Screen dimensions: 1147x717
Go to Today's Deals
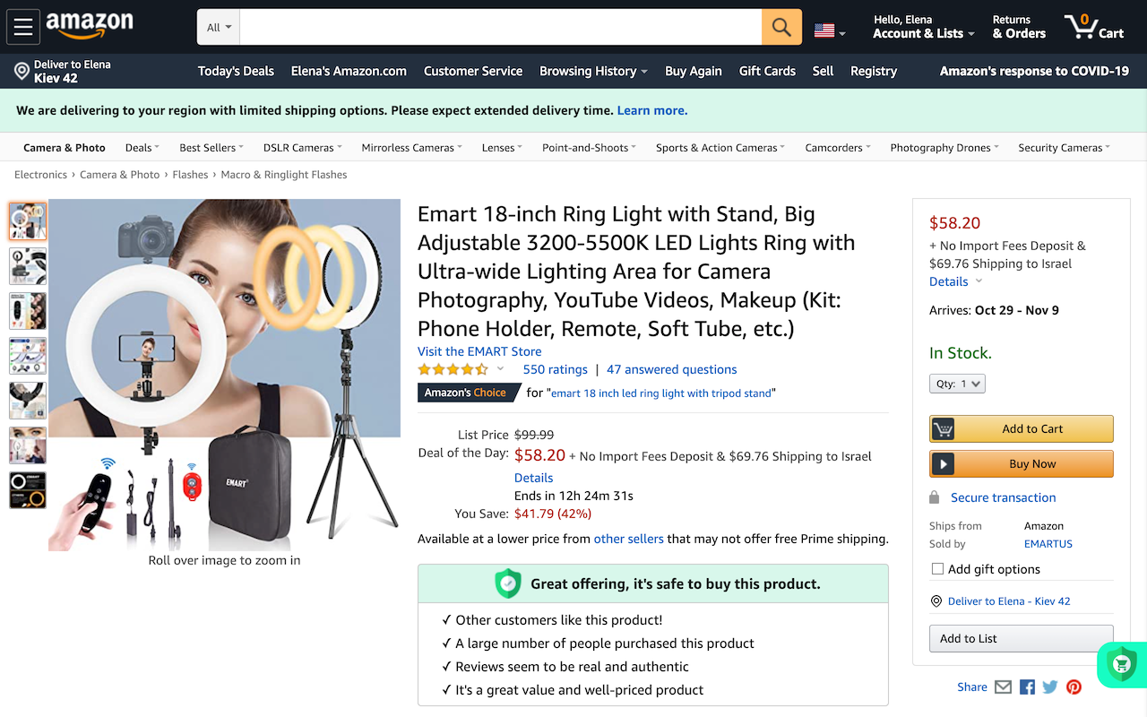[x=236, y=71]
